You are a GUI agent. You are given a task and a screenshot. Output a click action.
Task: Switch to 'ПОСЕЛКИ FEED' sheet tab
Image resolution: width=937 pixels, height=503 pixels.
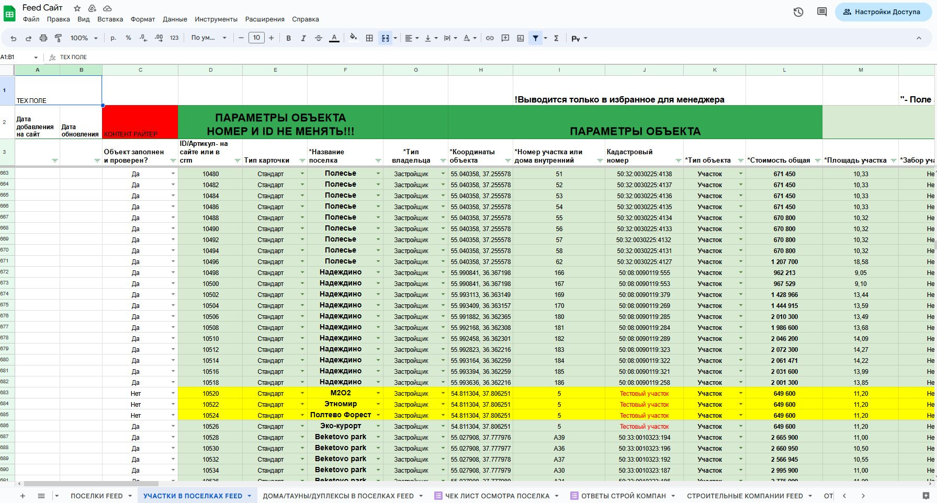97,496
